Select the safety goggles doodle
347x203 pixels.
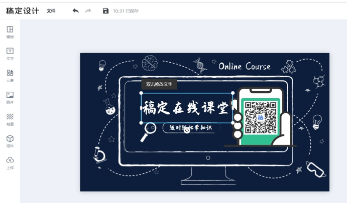(315, 169)
